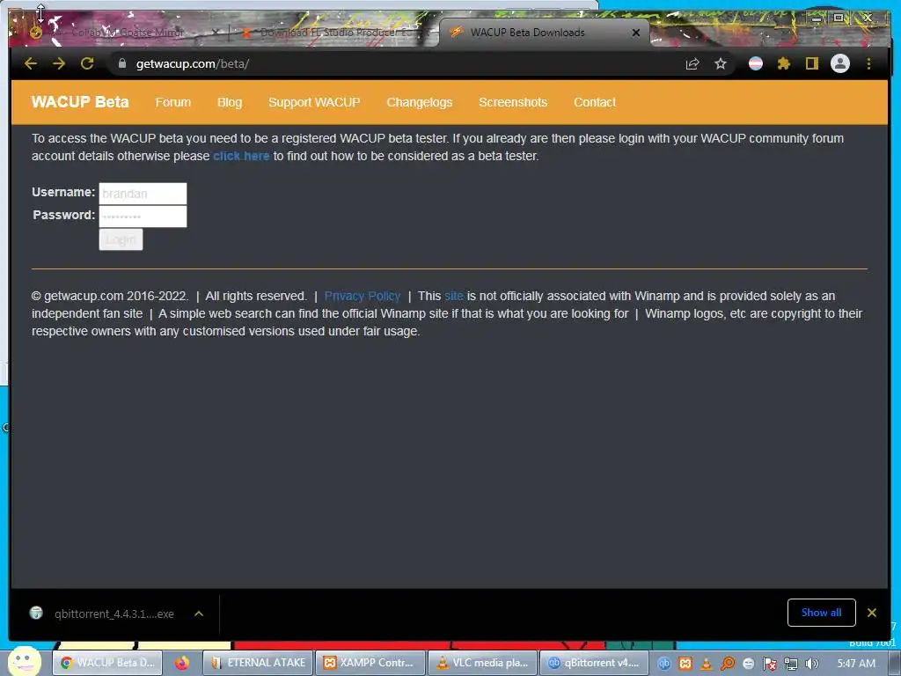
Task: Open the volume speaker tray icon
Action: pyautogui.click(x=811, y=664)
